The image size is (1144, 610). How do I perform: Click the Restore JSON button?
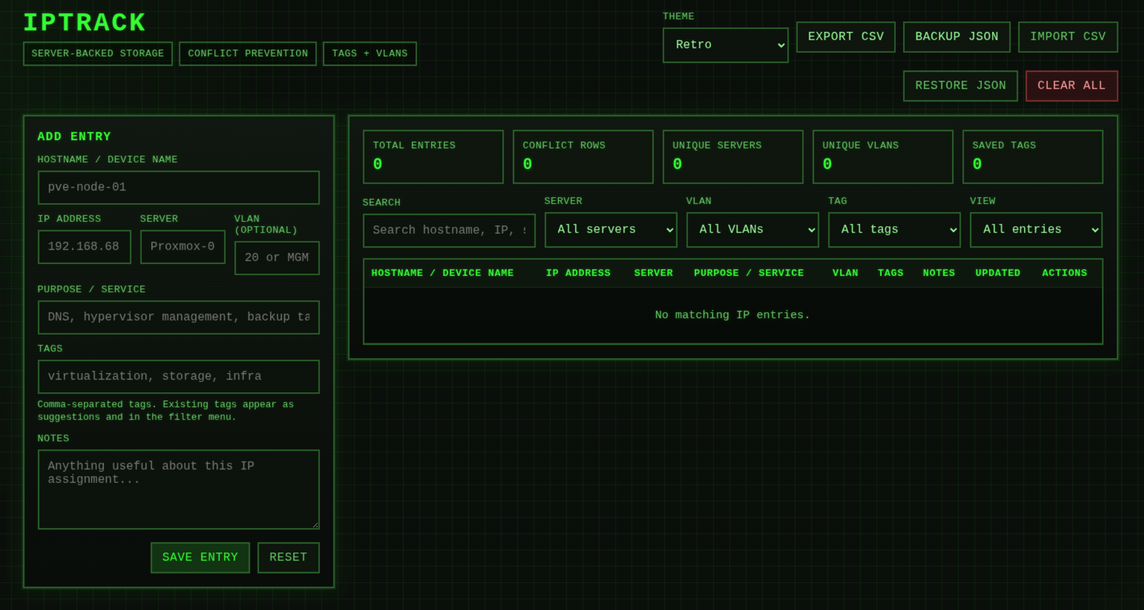(x=960, y=86)
